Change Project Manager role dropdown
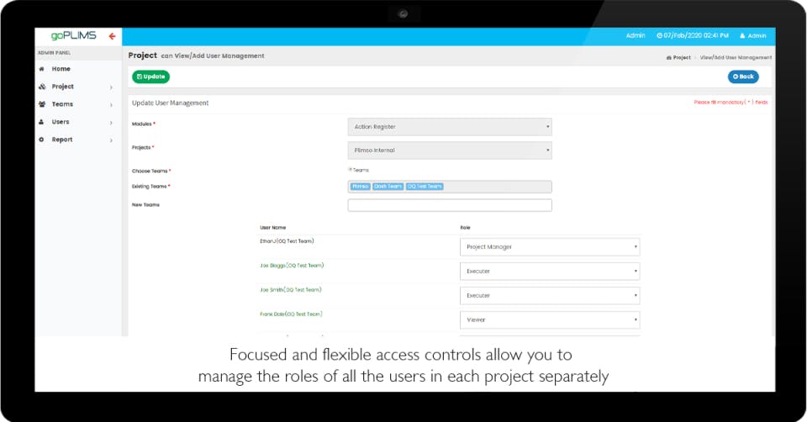807x422 pixels. tap(550, 247)
